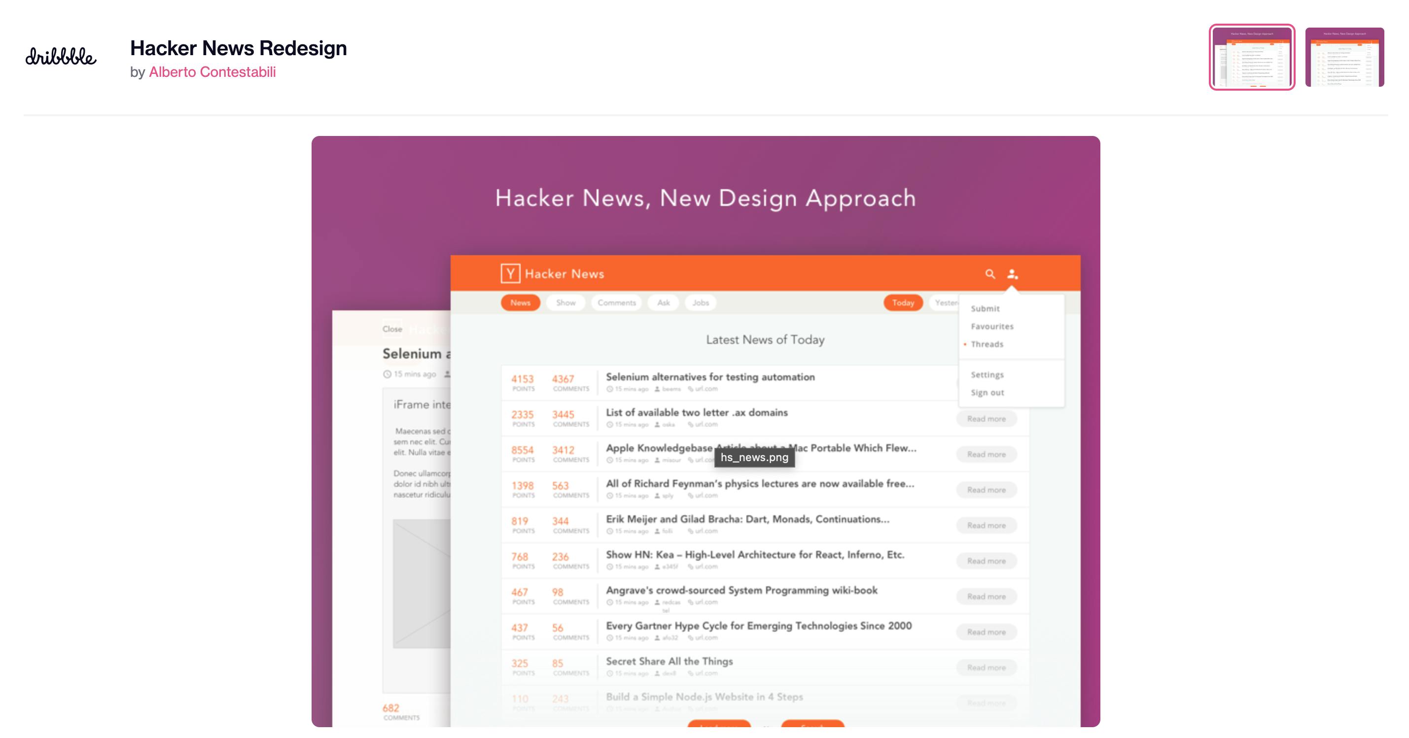Select the second shot thumbnail
This screenshot has height=738, width=1409.
click(x=1344, y=57)
